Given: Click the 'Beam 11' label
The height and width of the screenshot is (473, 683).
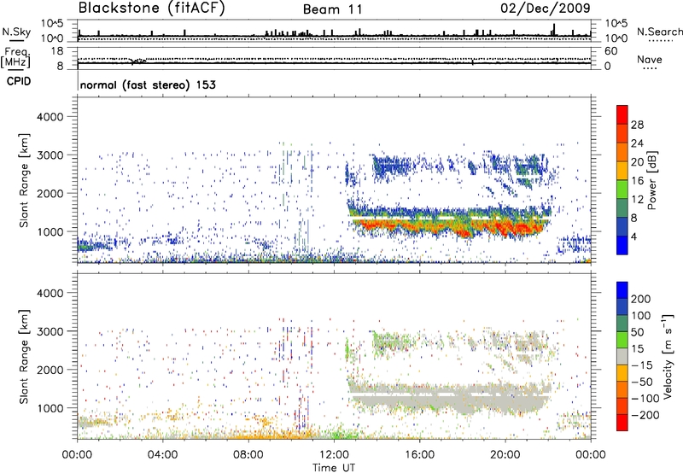Looking at the screenshot, I should point(333,9).
